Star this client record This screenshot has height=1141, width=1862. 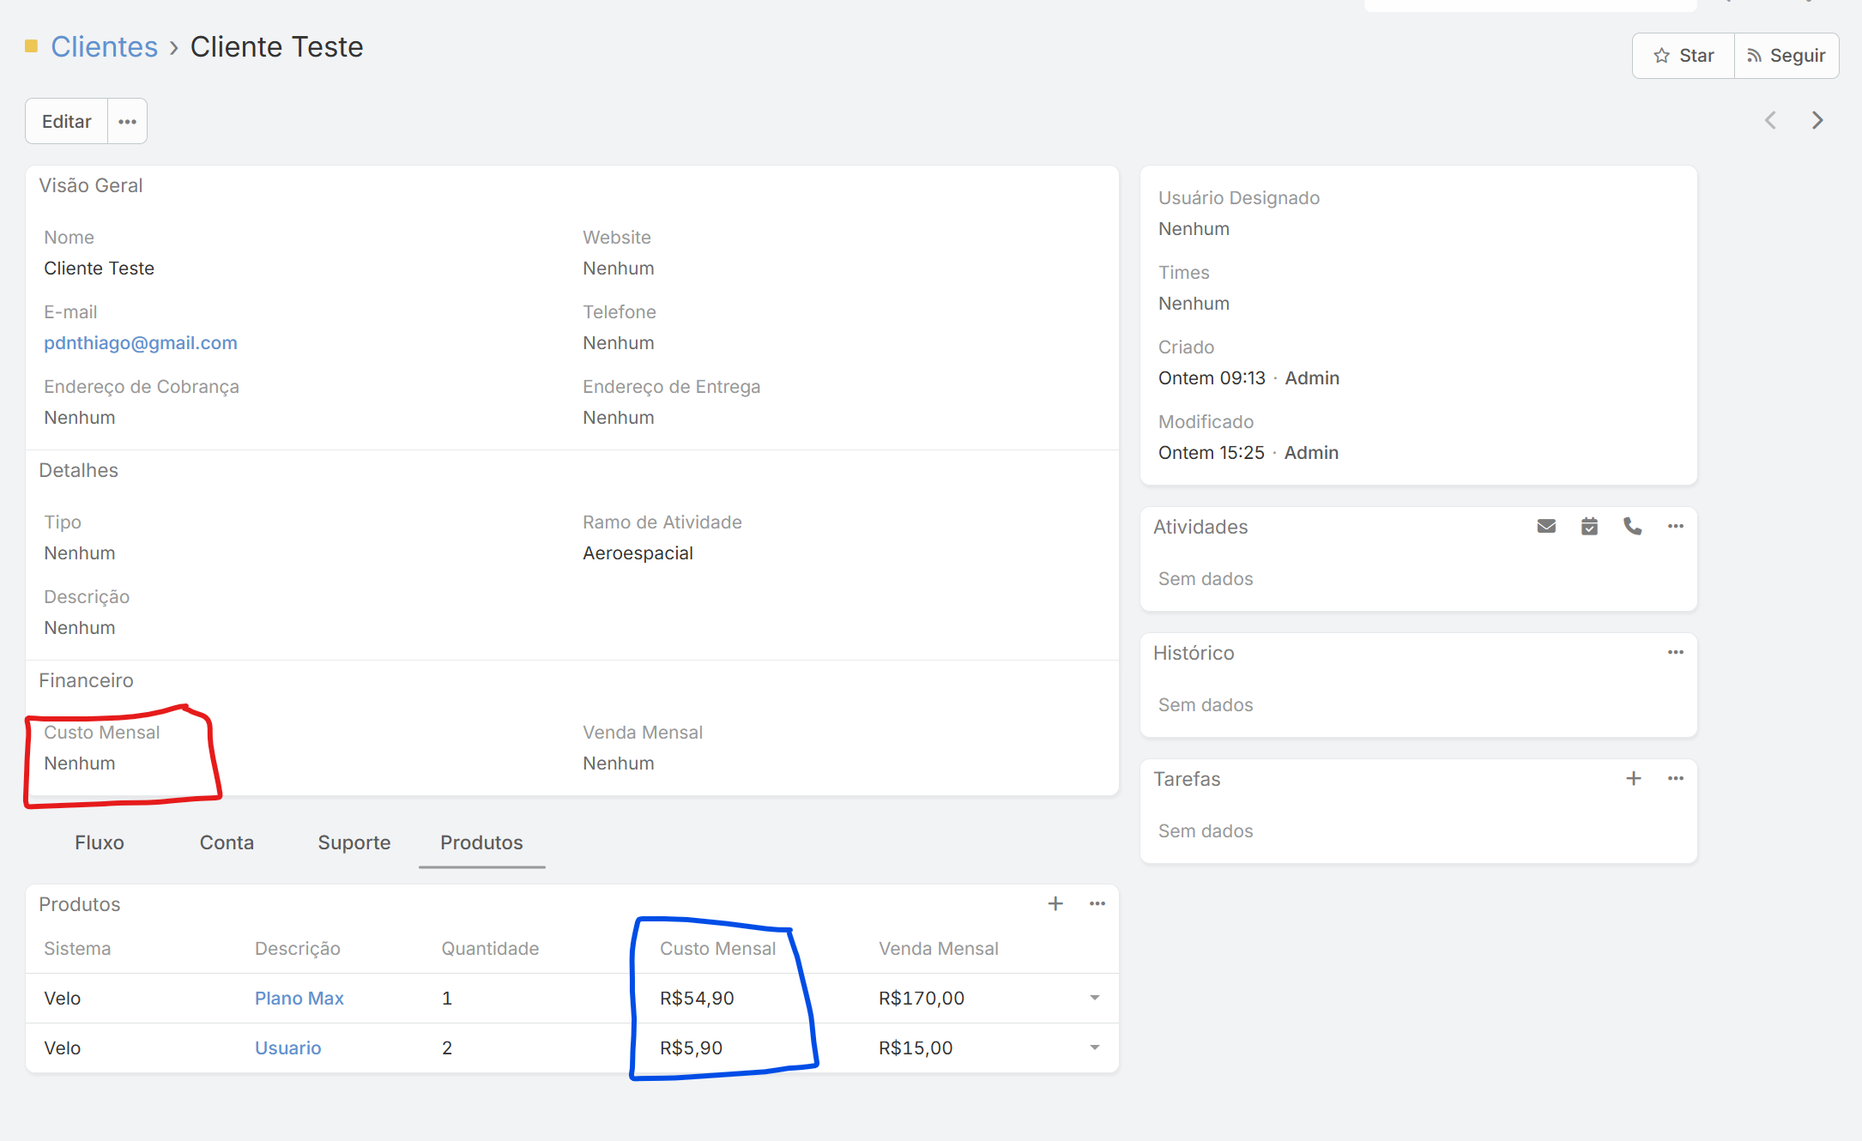click(1684, 56)
